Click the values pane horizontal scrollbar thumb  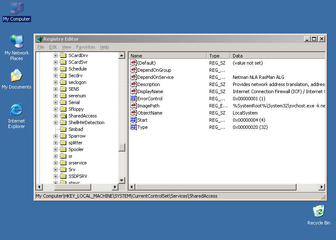(215, 187)
